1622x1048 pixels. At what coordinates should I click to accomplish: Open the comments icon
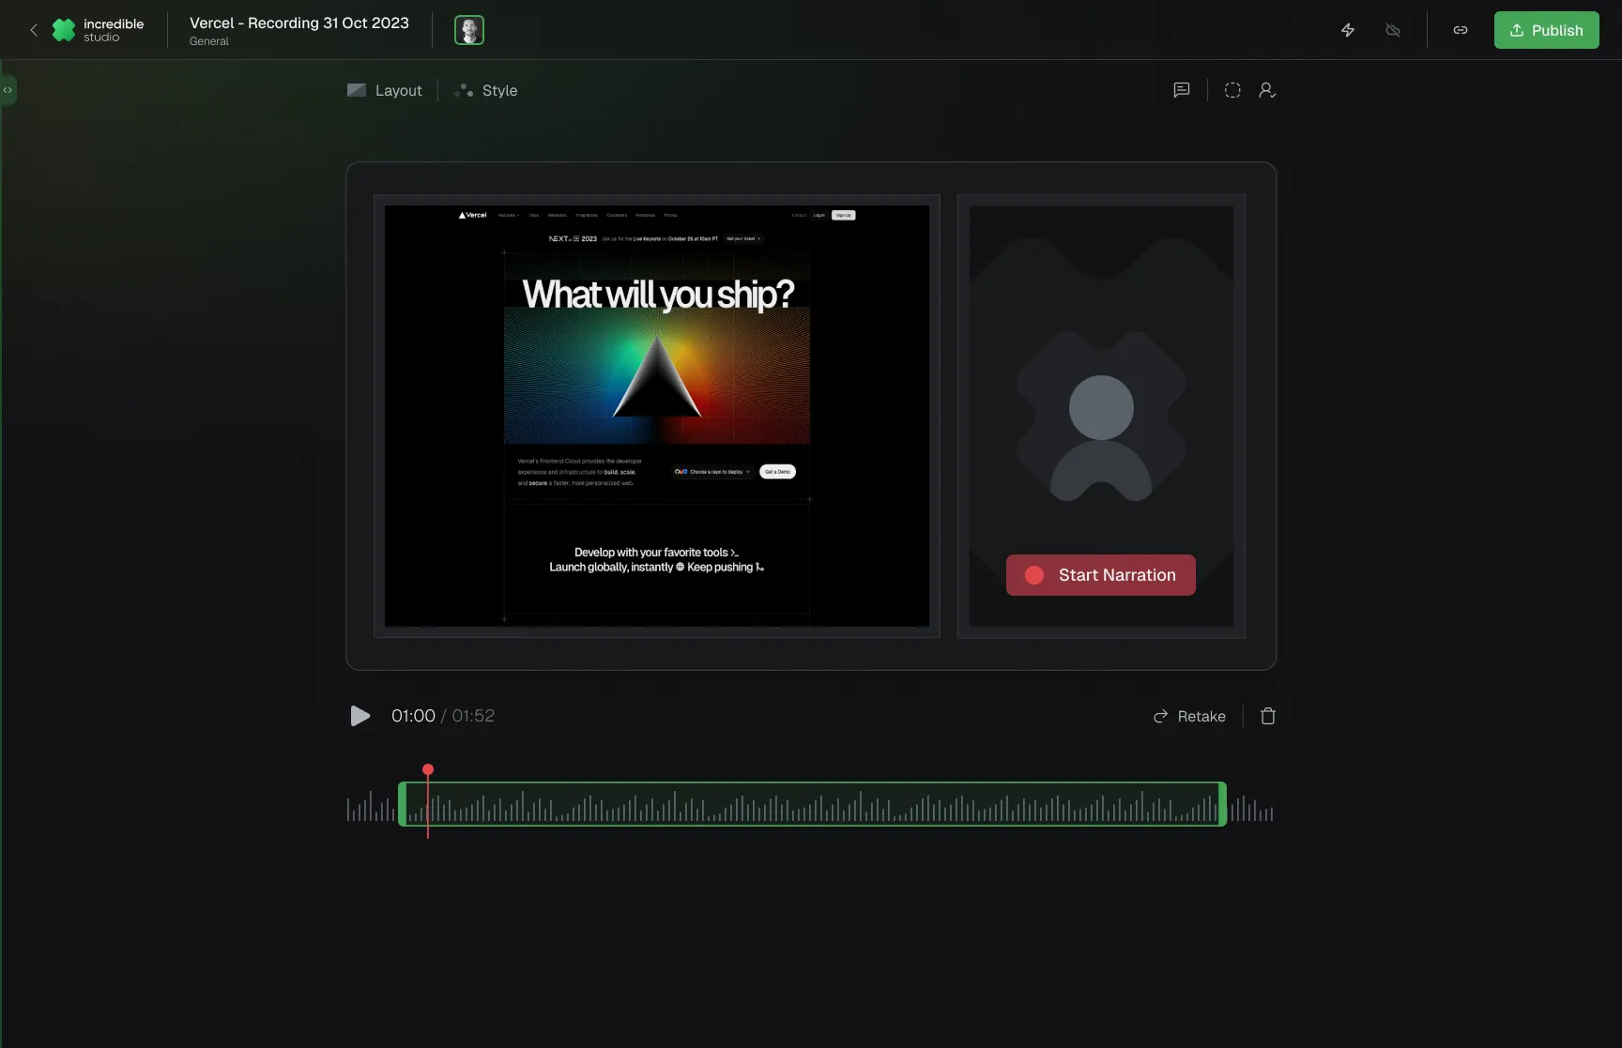(1182, 90)
